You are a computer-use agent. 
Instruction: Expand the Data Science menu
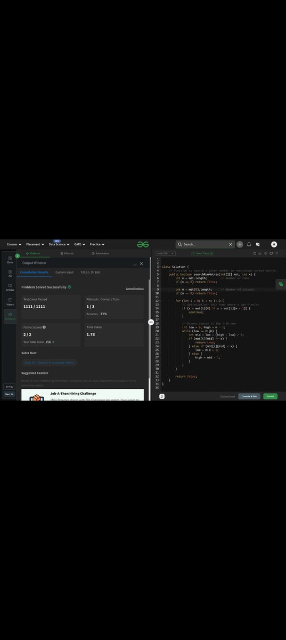coord(59,244)
